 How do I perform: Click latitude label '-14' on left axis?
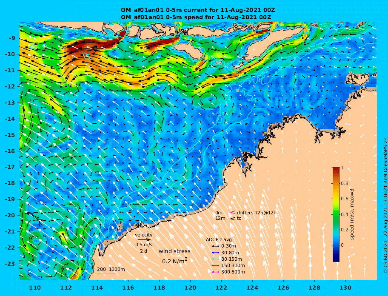pyautogui.click(x=10, y=119)
